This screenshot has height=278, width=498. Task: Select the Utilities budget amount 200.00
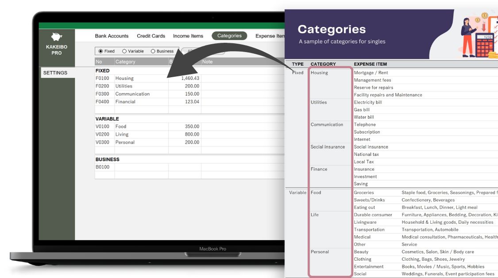pos(192,86)
